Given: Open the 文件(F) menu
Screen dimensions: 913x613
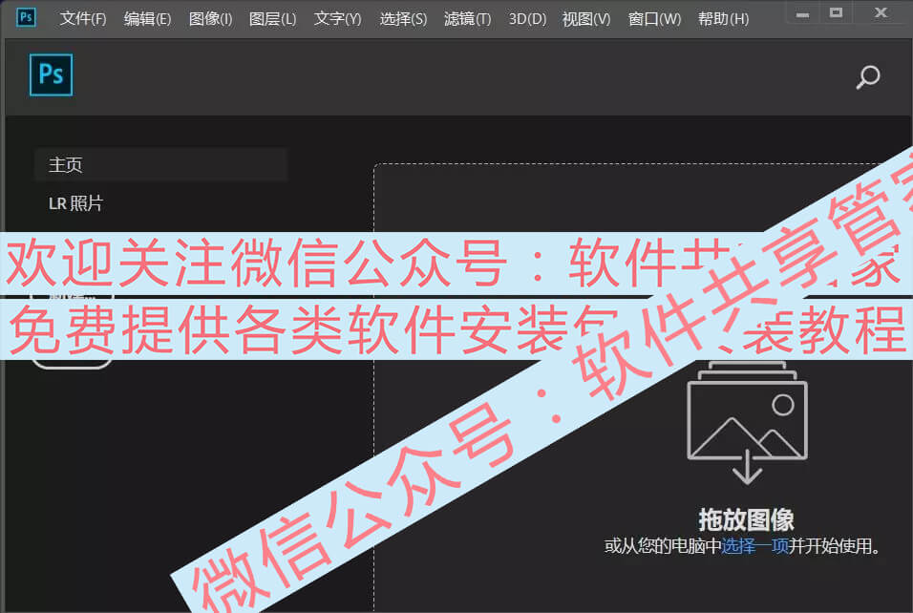Looking at the screenshot, I should coord(83,19).
